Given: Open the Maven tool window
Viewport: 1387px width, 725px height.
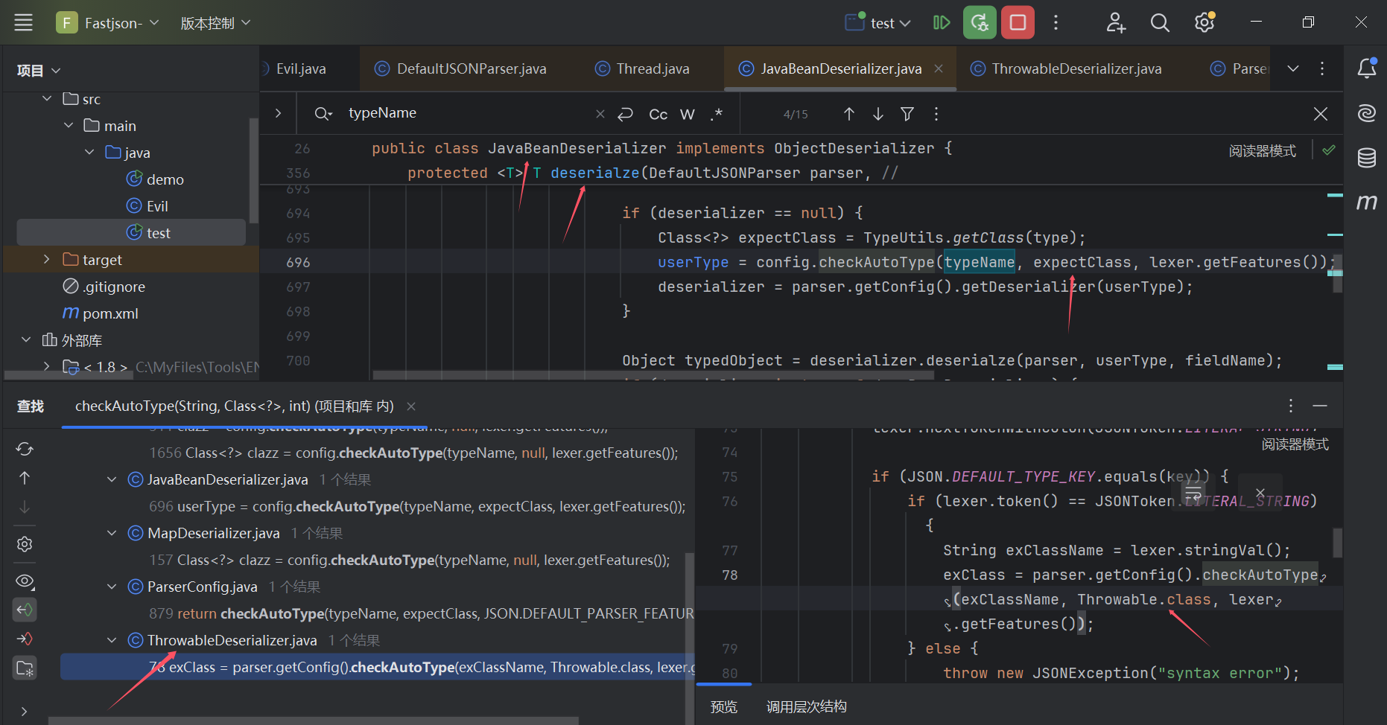Looking at the screenshot, I should pos(1367,202).
